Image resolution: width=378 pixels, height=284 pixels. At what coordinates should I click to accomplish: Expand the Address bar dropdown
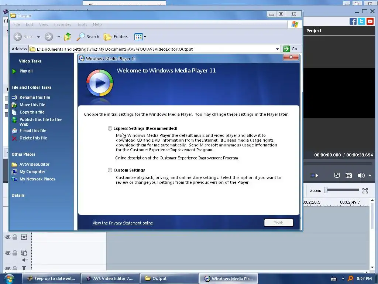(277, 49)
